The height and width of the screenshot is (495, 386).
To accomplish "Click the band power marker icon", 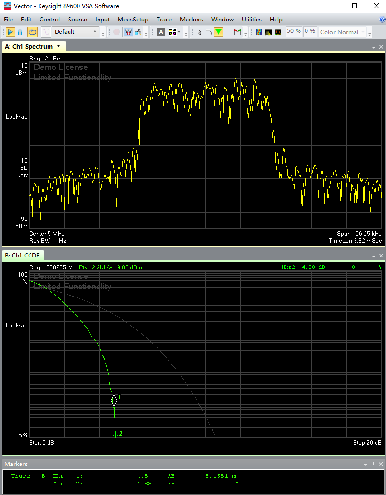I will [x=228, y=32].
